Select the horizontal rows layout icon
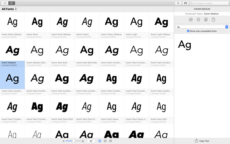The width and height of the screenshot is (230, 144). tap(105, 141)
